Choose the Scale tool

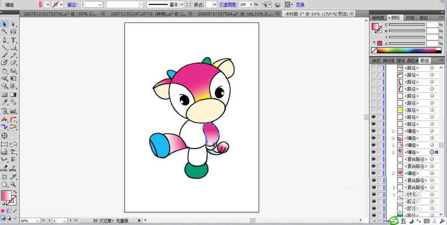13,71
